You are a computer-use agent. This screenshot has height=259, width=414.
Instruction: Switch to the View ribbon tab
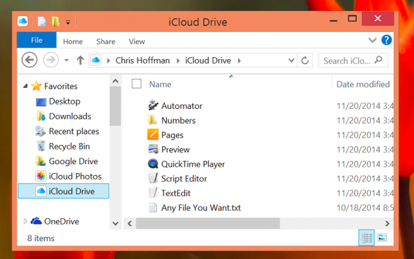pos(137,41)
